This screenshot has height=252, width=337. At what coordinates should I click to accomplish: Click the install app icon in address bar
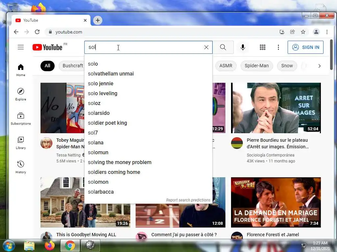click(x=282, y=32)
